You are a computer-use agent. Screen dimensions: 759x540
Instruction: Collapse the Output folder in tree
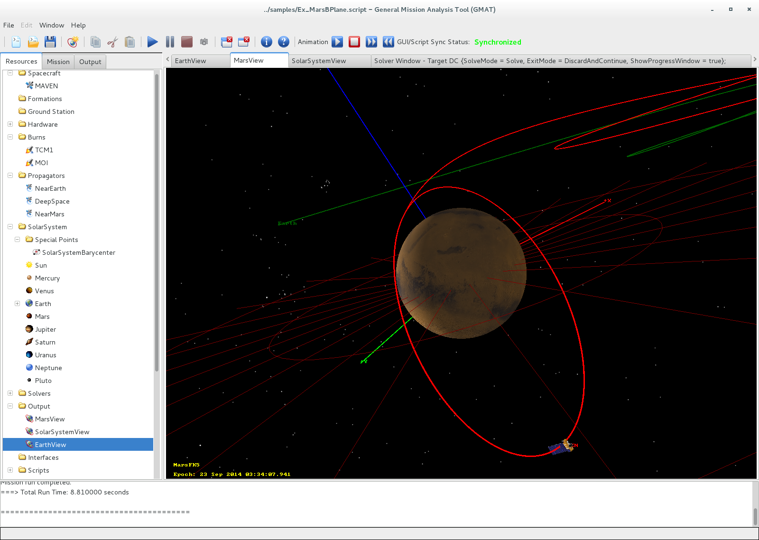[10, 406]
